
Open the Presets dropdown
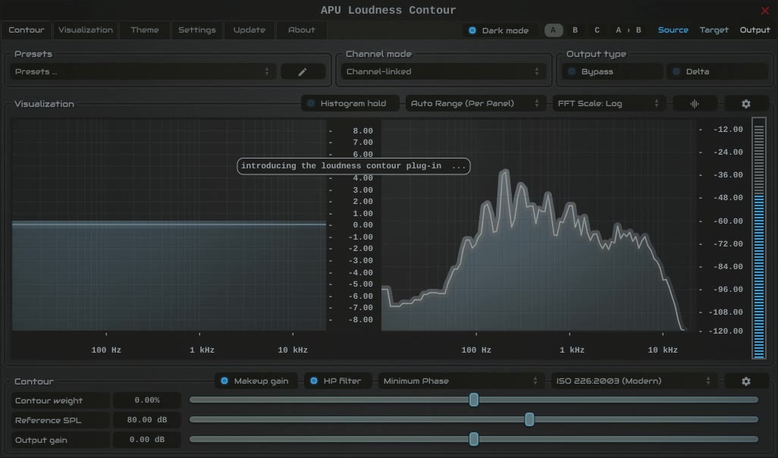[143, 72]
